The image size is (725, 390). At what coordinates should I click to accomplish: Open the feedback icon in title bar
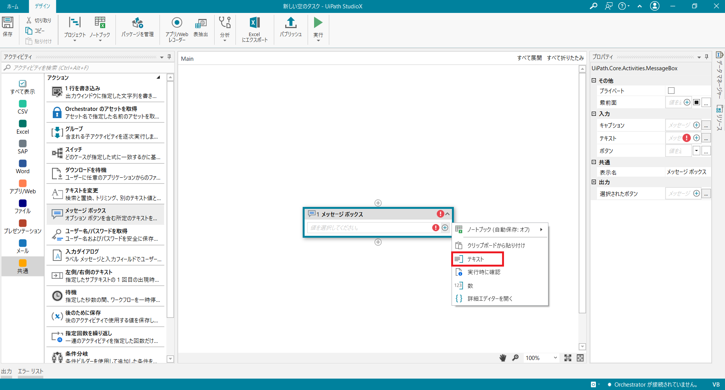[609, 6]
